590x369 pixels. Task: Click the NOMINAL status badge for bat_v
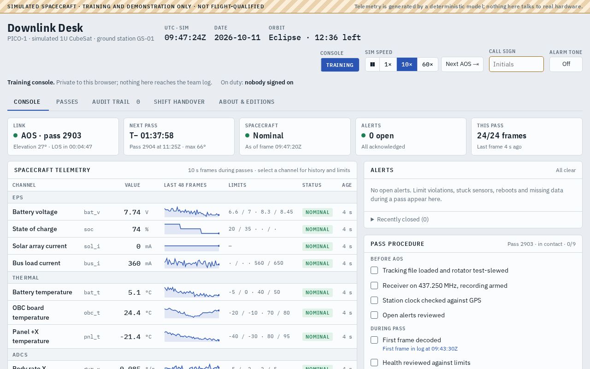click(318, 212)
